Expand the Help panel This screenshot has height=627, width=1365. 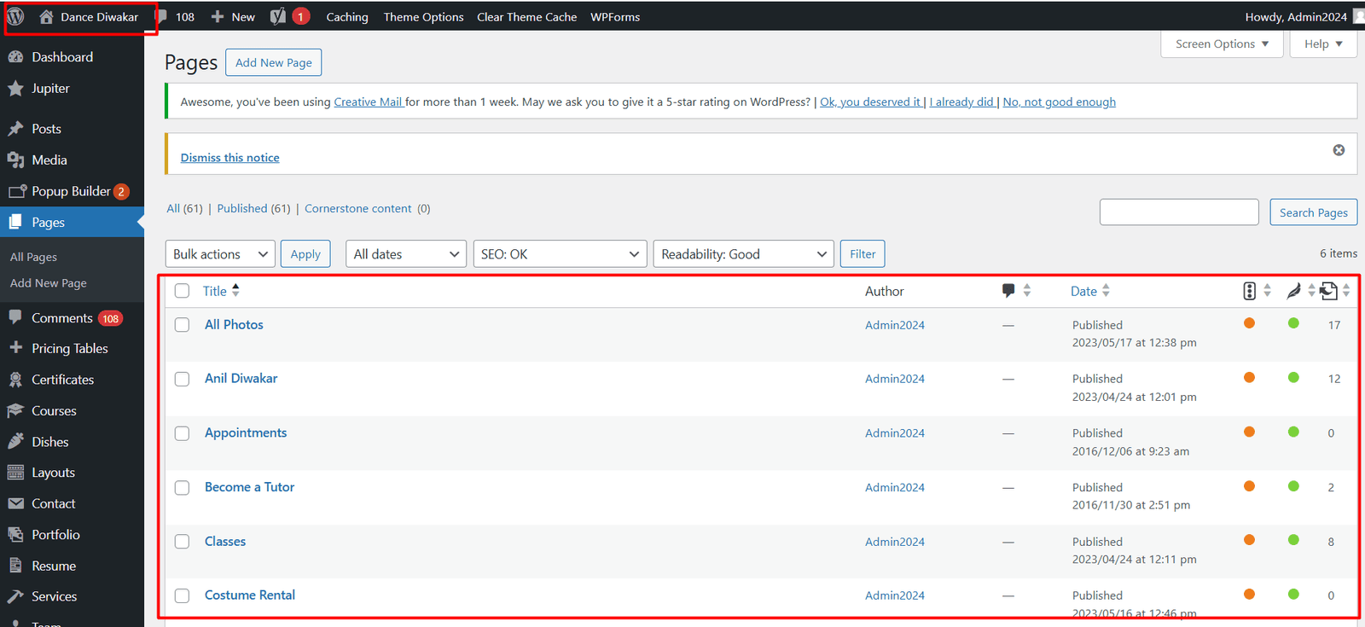point(1323,44)
